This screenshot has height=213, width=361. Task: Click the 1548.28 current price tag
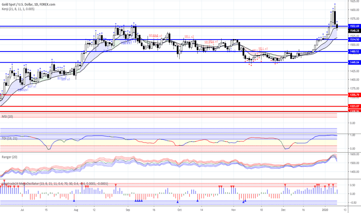click(x=354, y=31)
